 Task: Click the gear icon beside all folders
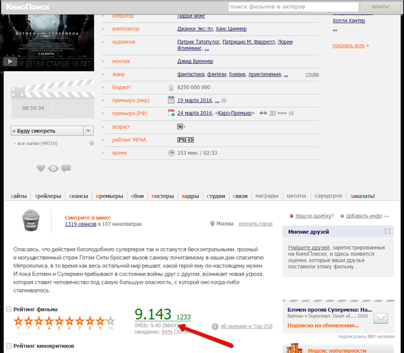[x=92, y=143]
